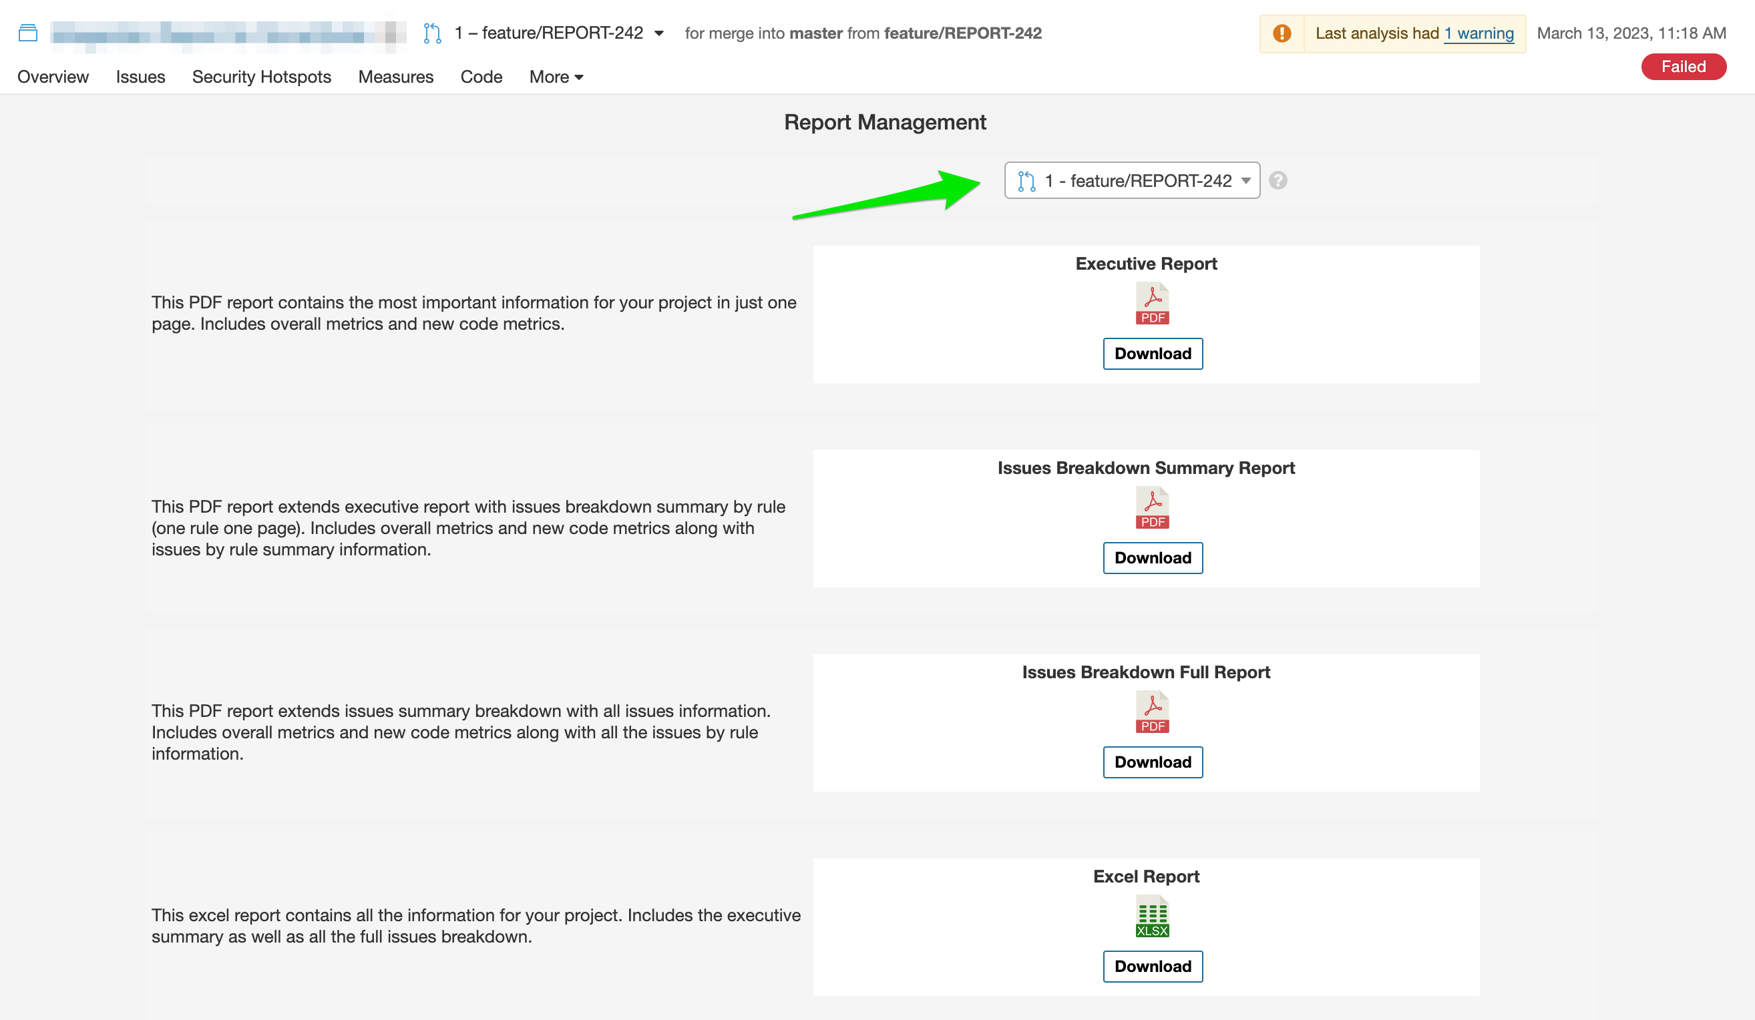Click the Excel Report XLSX icon
Screen dimensions: 1755x1020
pos(1151,916)
